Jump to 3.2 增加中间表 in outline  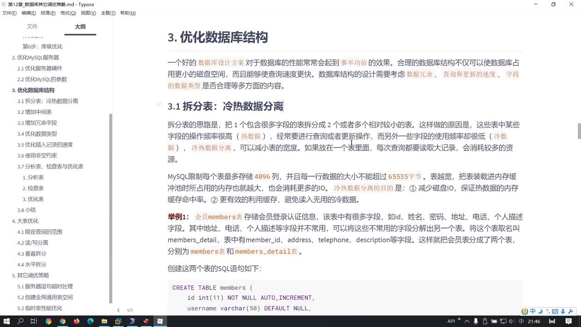point(34,112)
